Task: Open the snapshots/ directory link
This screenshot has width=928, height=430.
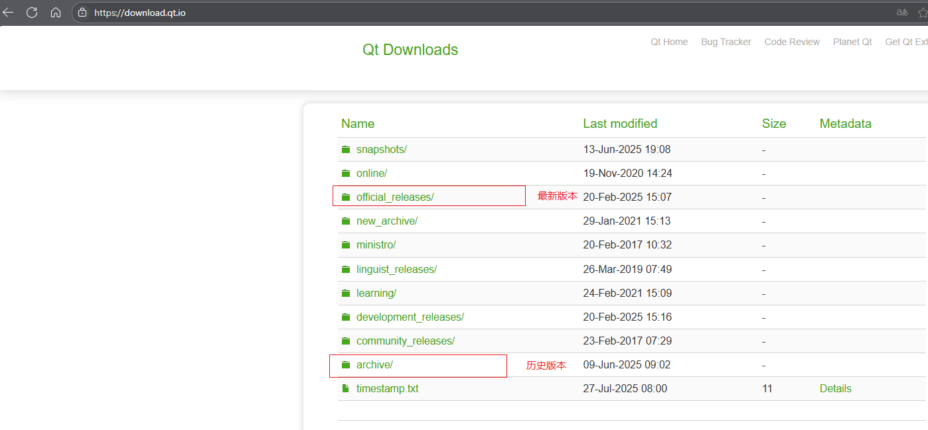Action: tap(381, 150)
